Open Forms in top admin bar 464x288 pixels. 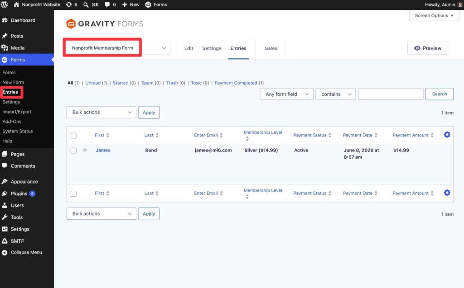[156, 5]
